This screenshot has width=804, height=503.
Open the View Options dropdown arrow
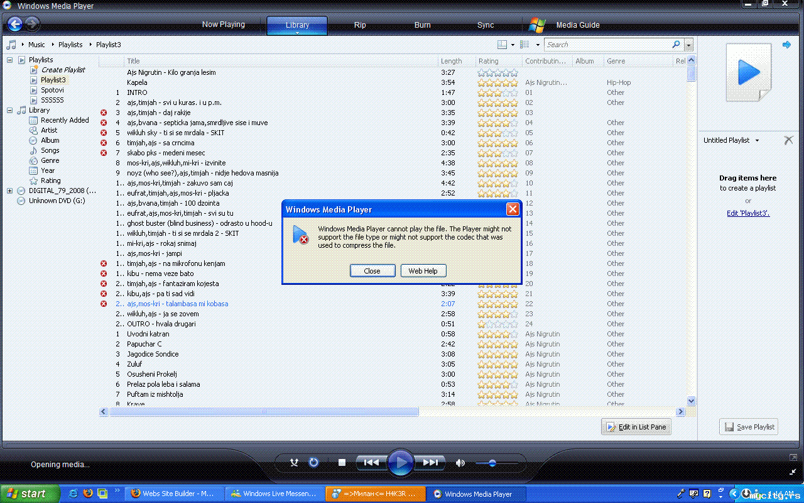pos(538,45)
